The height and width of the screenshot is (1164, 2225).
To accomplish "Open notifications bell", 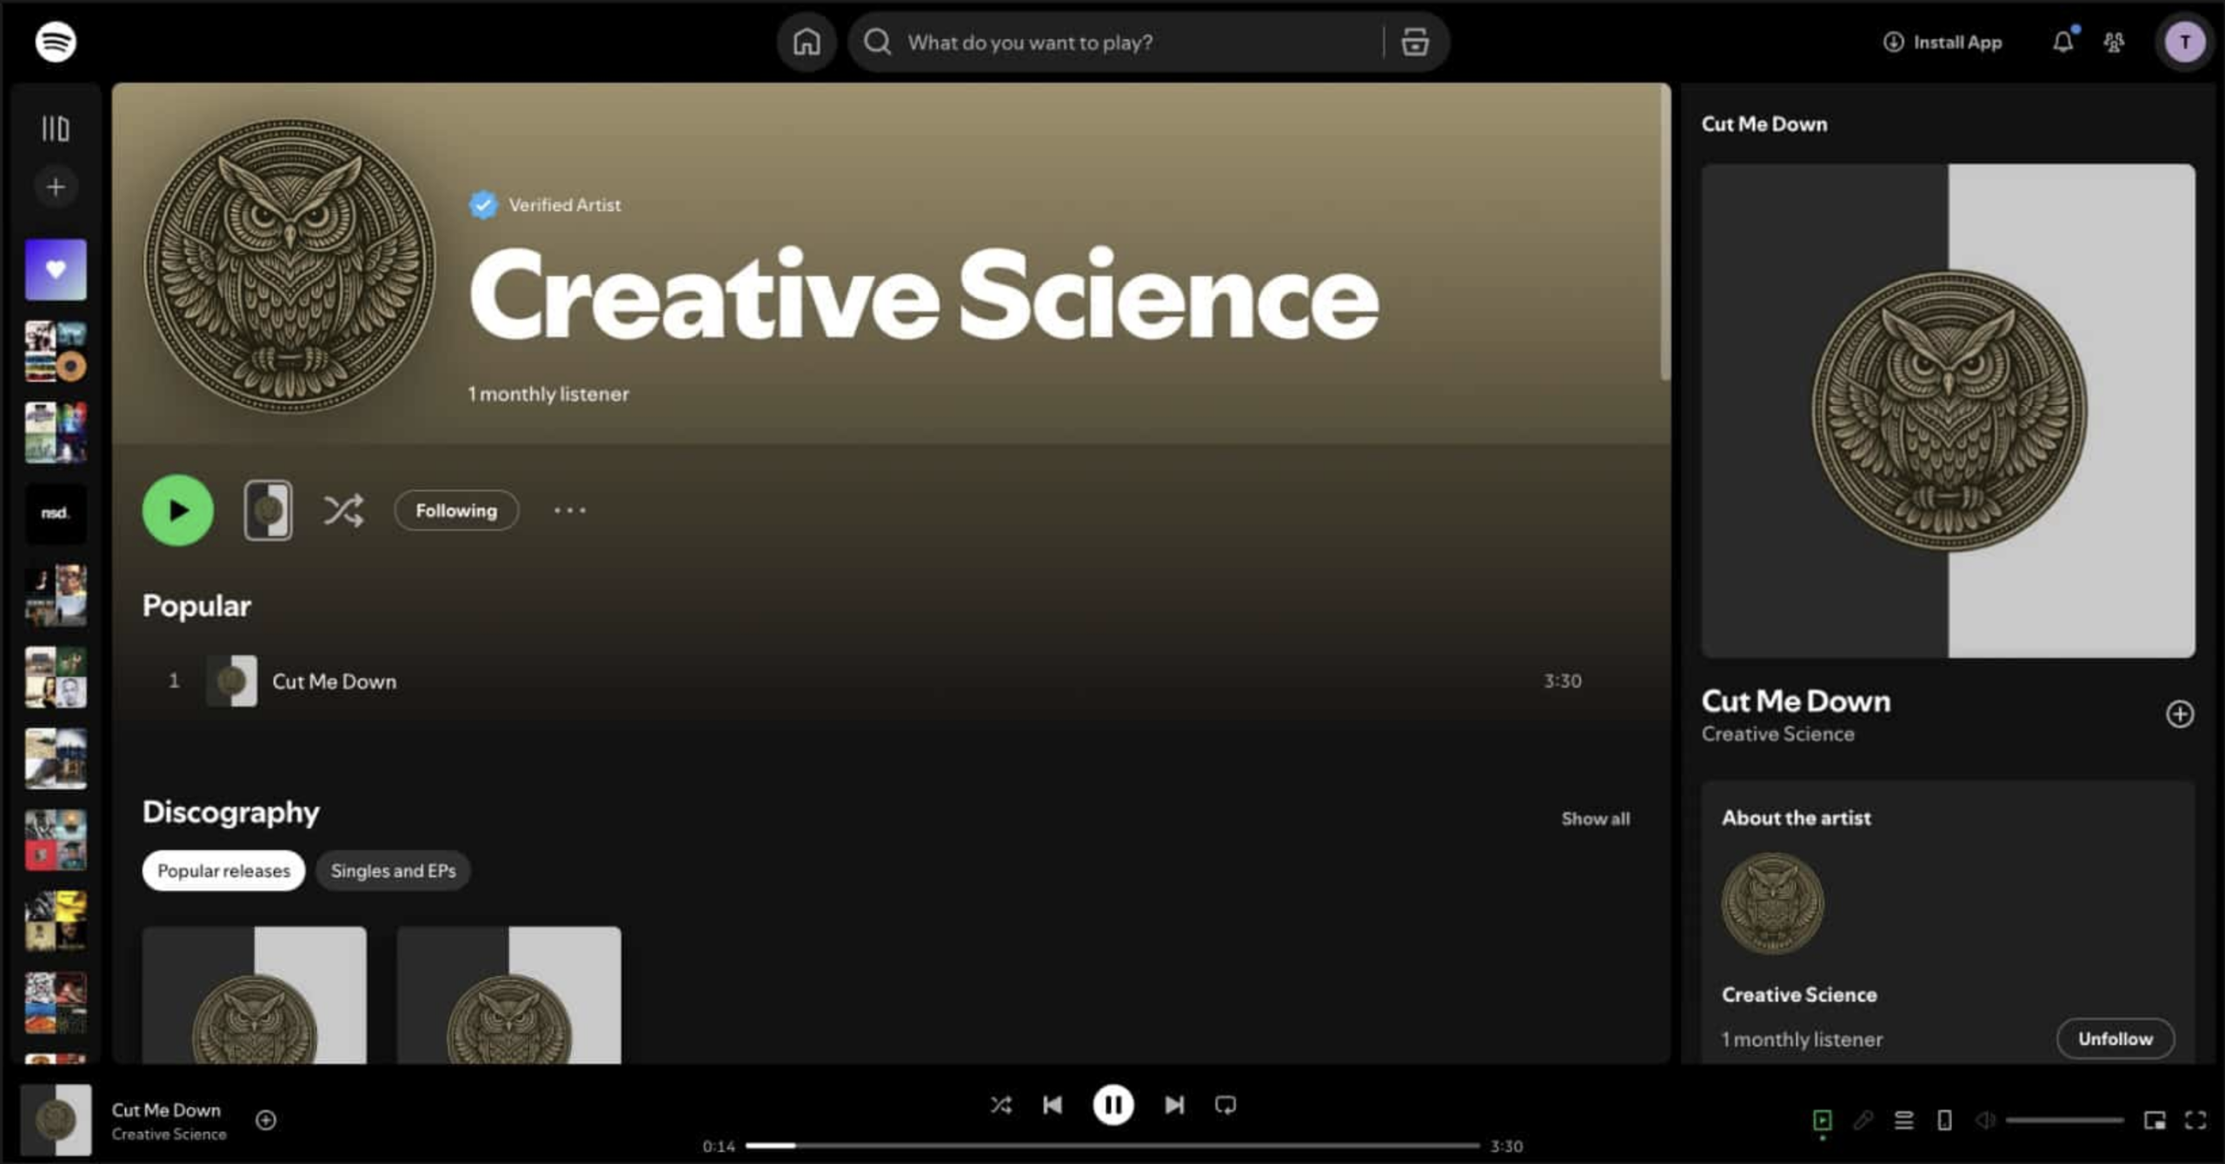I will tap(2063, 42).
